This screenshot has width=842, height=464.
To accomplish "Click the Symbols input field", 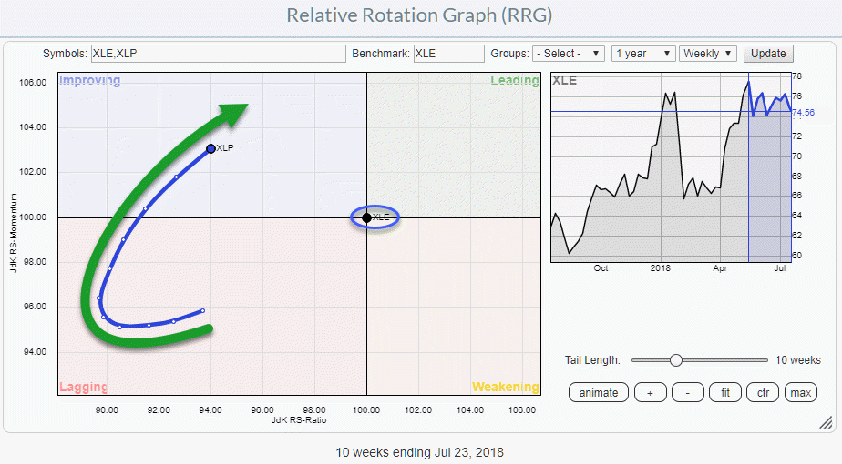I will pyautogui.click(x=220, y=54).
